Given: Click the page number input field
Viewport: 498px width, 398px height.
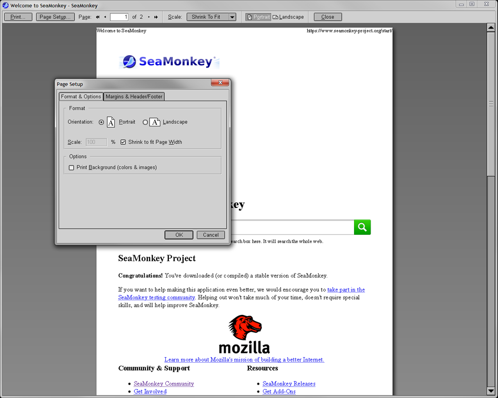Looking at the screenshot, I should pos(119,17).
